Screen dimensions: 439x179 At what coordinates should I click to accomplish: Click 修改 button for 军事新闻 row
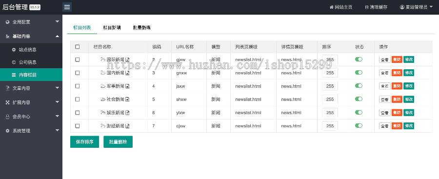click(409, 86)
